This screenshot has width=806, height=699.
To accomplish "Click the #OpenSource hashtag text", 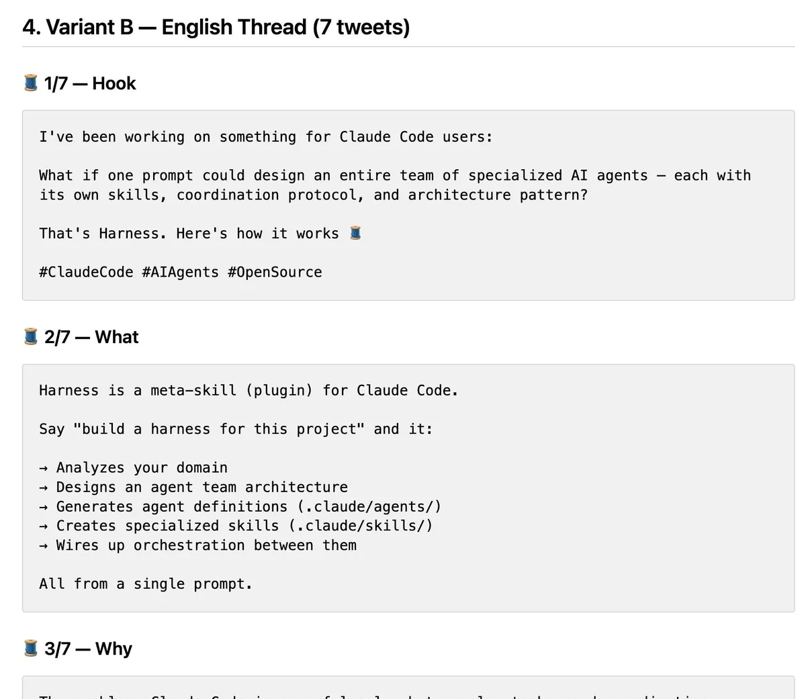I will click(275, 272).
